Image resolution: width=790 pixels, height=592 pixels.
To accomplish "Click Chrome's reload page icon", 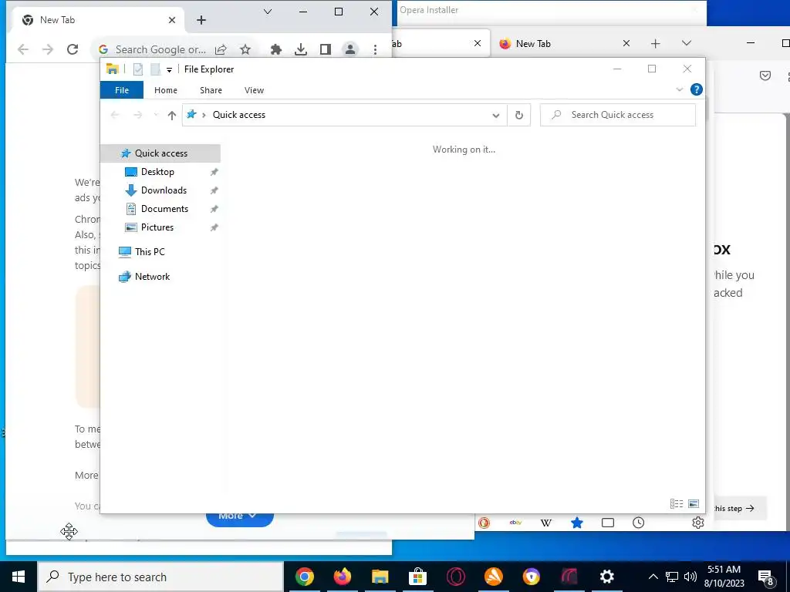I will [73, 49].
